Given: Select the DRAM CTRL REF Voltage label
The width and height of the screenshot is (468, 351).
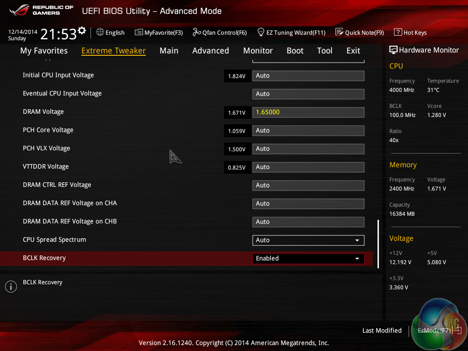Looking at the screenshot, I should 57,185.
